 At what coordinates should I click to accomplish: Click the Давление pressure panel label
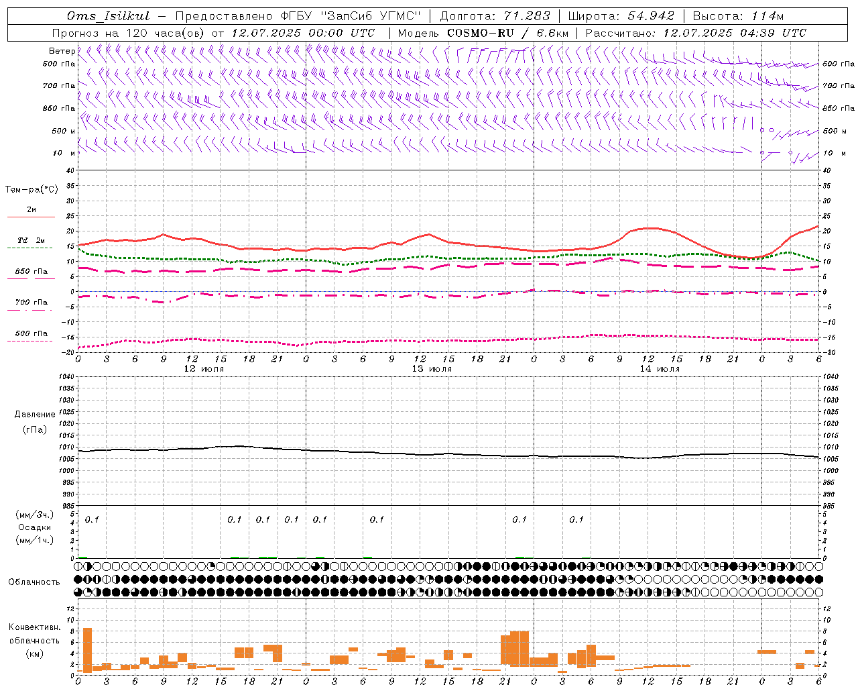point(35,415)
